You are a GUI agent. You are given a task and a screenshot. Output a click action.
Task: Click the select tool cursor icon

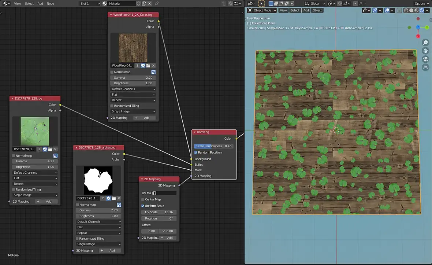261,4
